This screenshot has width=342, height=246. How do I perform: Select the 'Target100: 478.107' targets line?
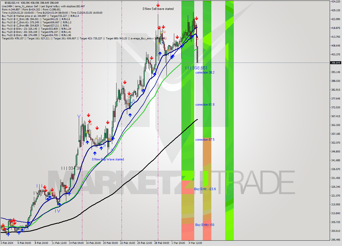83,38
